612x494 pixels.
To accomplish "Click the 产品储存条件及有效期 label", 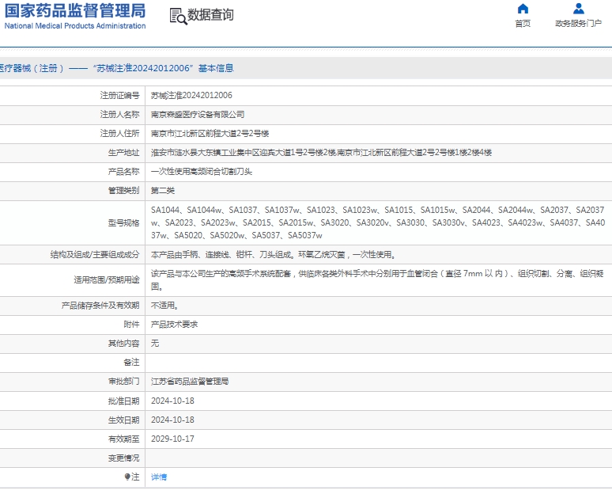I will [100, 306].
